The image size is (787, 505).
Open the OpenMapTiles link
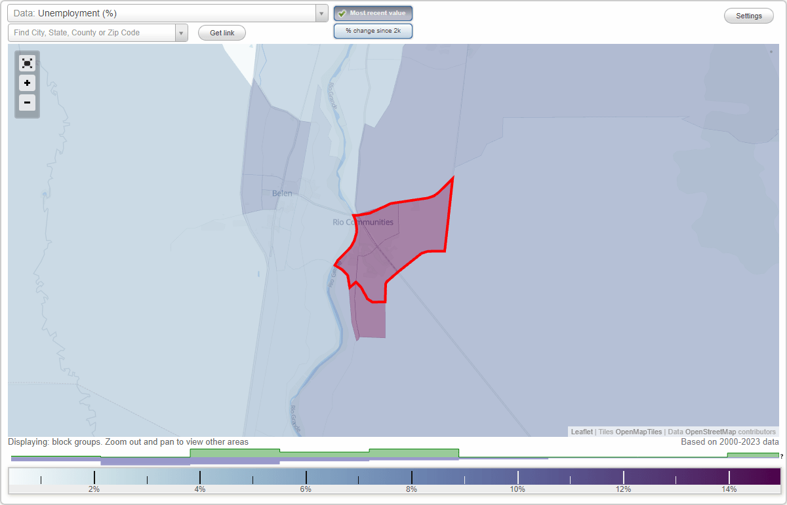[639, 432]
